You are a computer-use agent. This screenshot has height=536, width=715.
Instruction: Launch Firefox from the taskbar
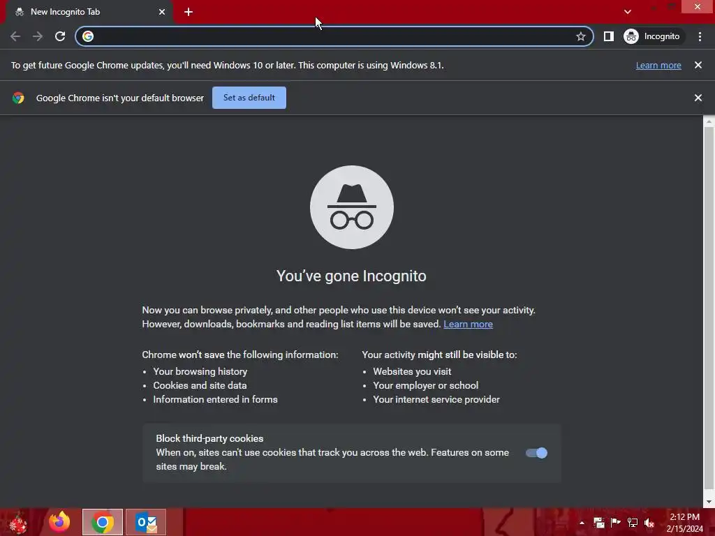(59, 522)
